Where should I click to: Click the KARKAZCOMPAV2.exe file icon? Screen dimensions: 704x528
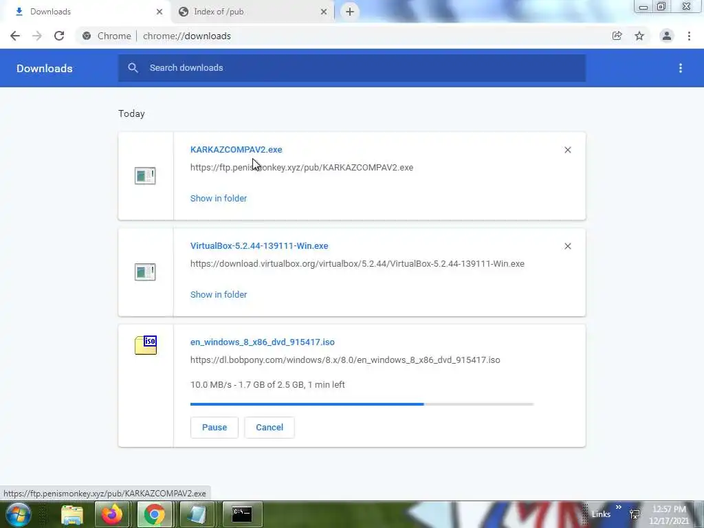click(145, 175)
